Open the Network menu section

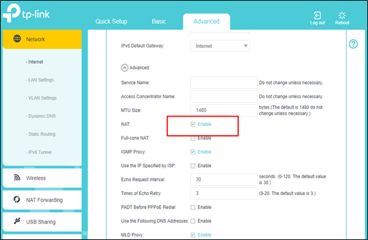click(x=42, y=39)
